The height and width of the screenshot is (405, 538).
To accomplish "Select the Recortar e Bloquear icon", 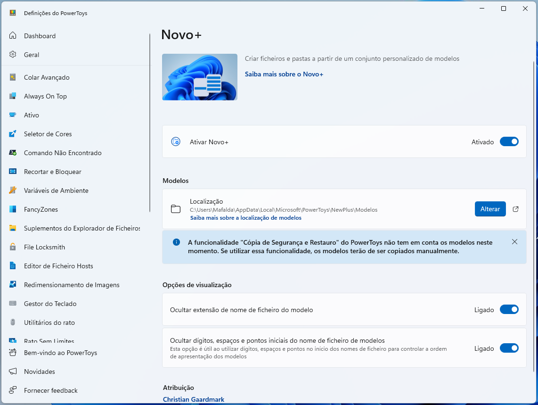I will [13, 172].
